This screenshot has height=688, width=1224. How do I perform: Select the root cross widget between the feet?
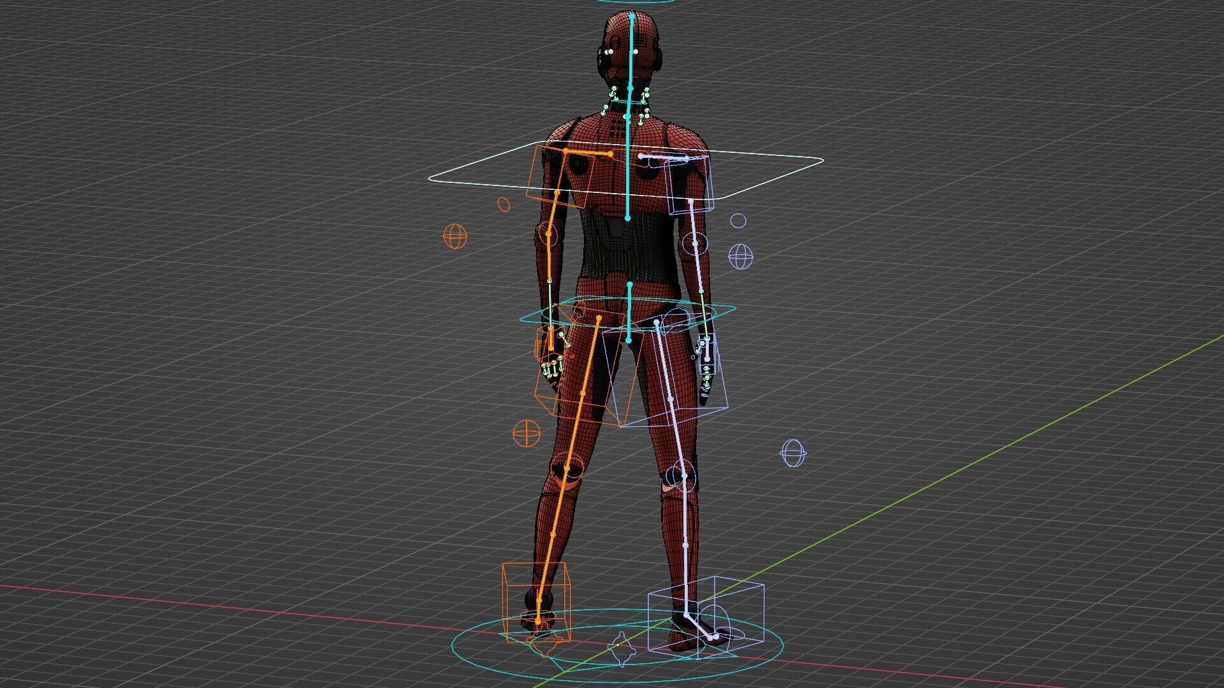(x=620, y=648)
